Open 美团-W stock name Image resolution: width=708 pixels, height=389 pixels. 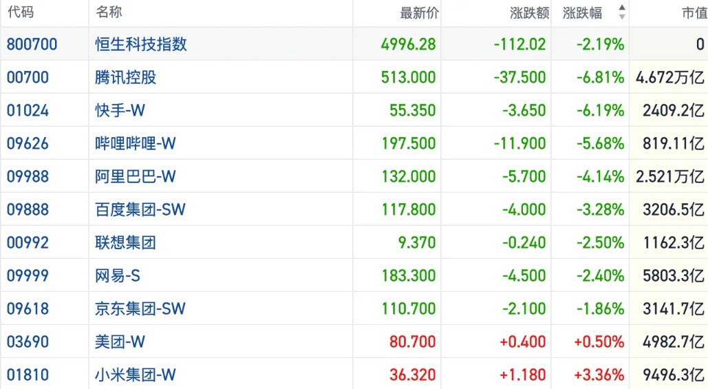click(x=120, y=341)
